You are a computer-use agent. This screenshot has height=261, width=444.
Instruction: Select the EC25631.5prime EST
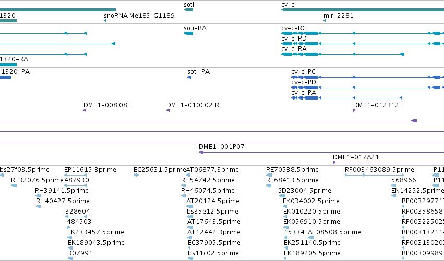(160, 170)
